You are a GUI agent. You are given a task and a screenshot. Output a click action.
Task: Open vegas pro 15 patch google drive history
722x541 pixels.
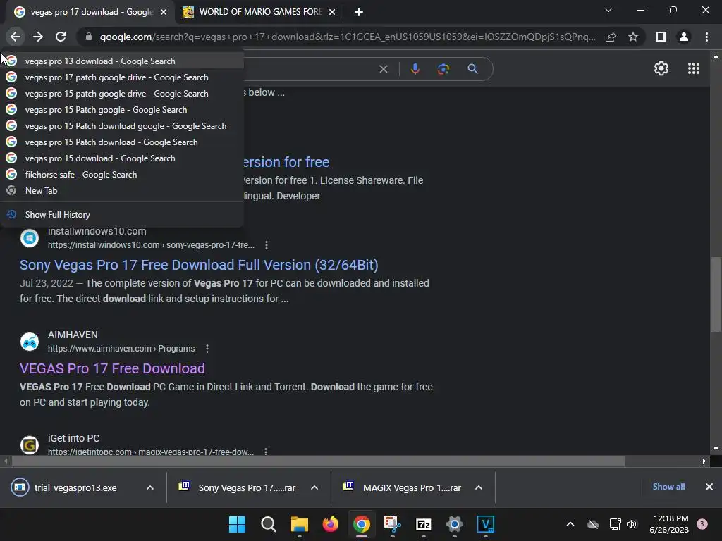coord(123,94)
